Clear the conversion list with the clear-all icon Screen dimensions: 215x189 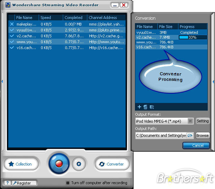point(152,107)
